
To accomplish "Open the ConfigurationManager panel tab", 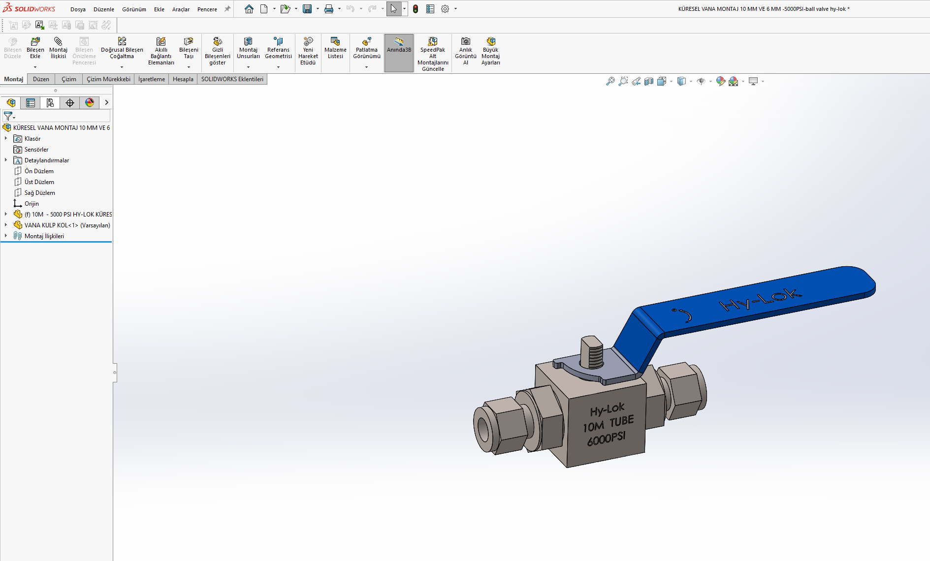I will tap(50, 102).
